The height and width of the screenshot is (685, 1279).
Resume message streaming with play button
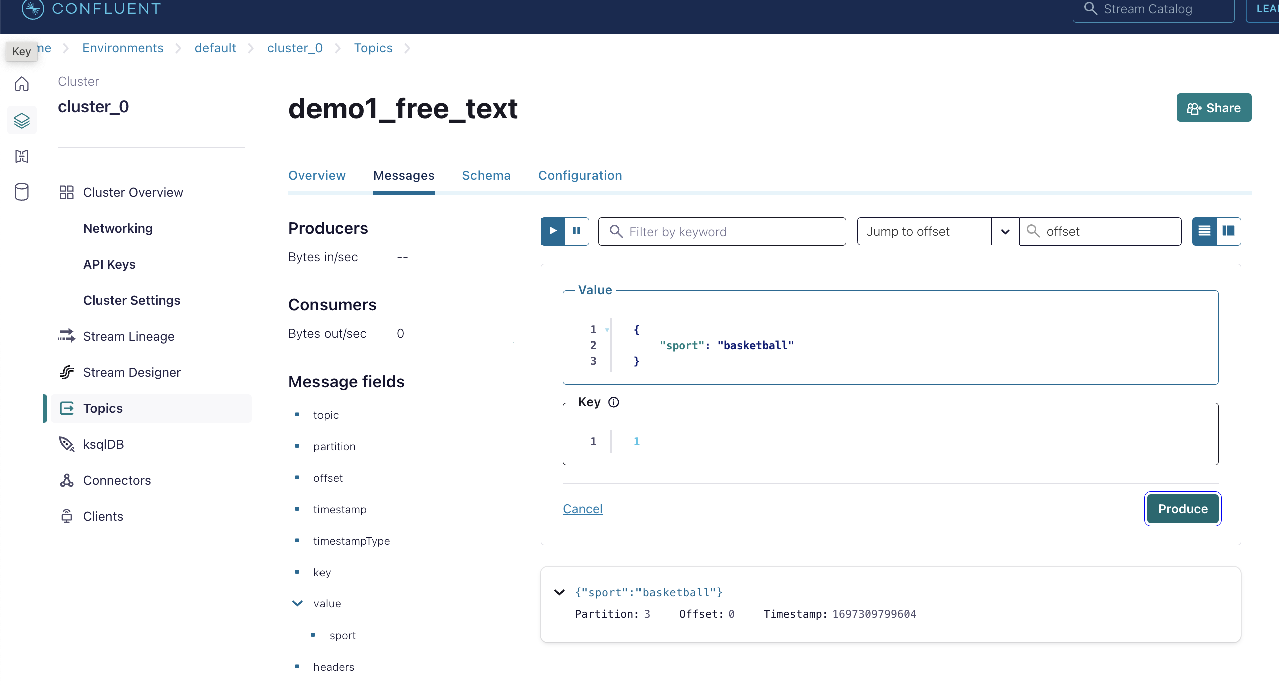point(553,231)
